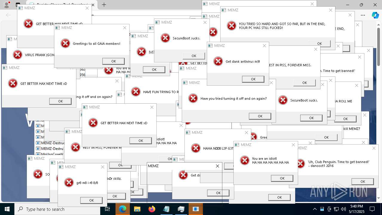Click the error icon beside 'Greetings to all GAiA members!'
382x215 pixels.
tap(65, 43)
